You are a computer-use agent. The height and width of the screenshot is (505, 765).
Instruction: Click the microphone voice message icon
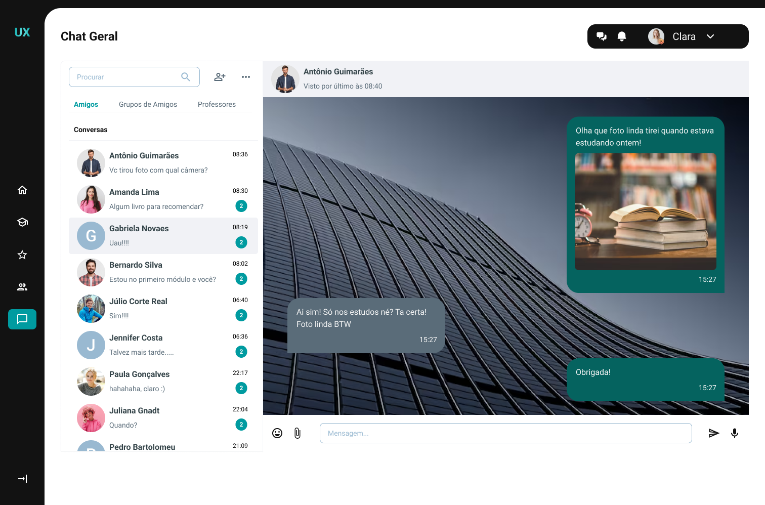[735, 433]
